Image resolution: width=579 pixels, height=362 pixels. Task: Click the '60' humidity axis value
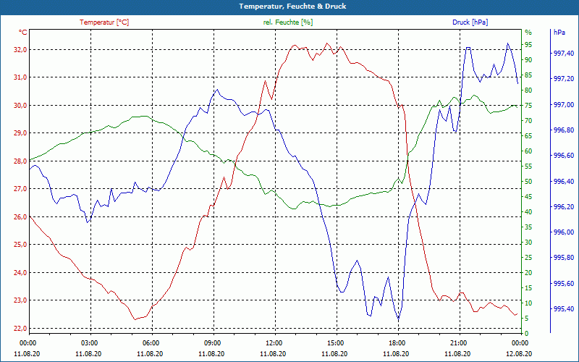click(528, 151)
